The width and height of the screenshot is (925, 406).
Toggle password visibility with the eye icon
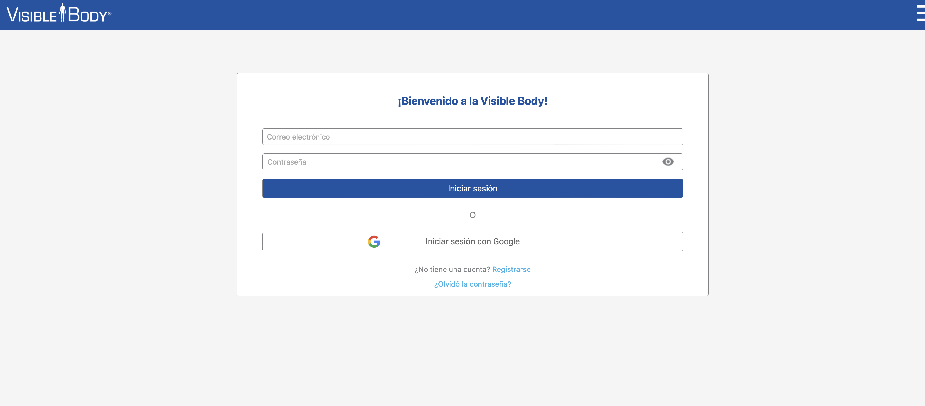coord(668,162)
